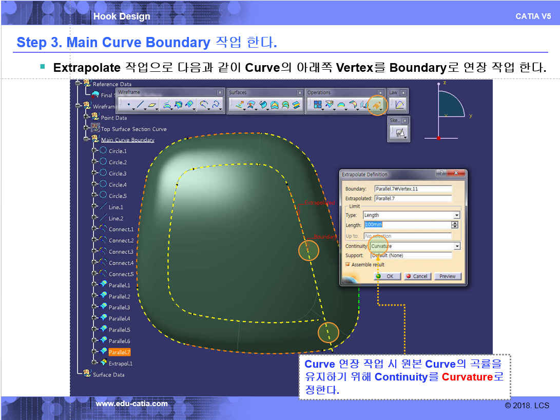Viewport: 560px width, 420px height.
Task: Select the Point tool in Wireframe toolbar
Action: pos(128,106)
